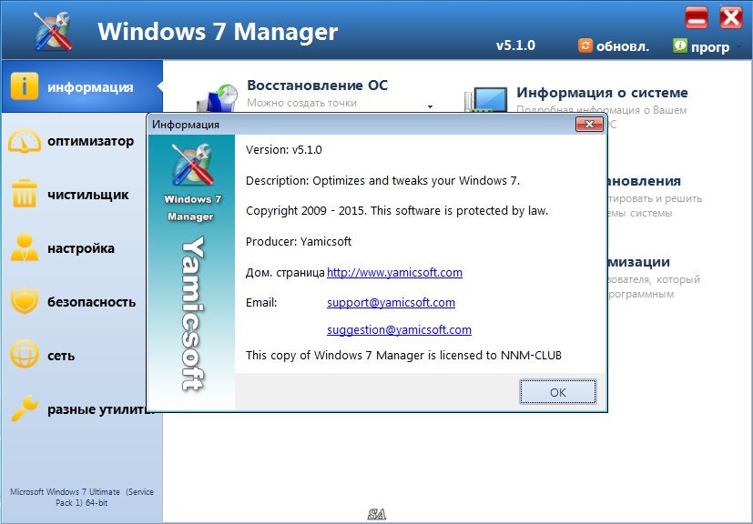This screenshot has height=524, width=753.
Task: Select the чистильщик trash bin icon
Action: [24, 194]
